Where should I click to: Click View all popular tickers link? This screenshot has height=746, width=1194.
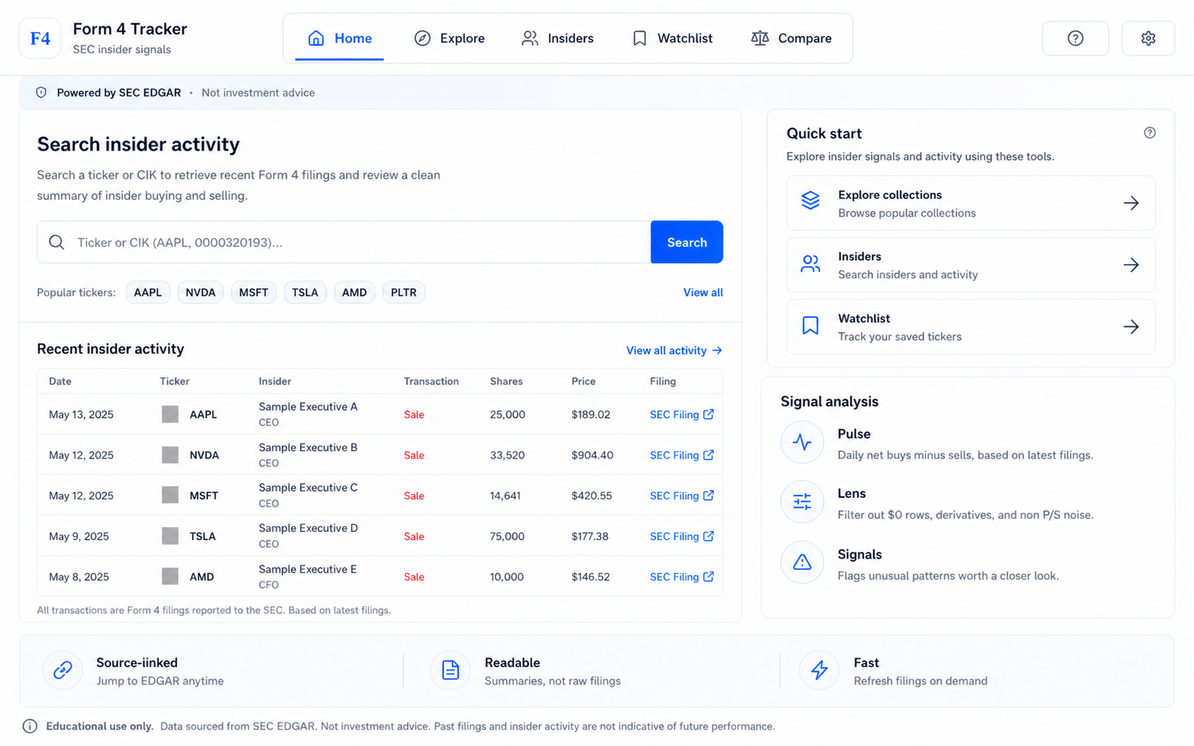702,293
